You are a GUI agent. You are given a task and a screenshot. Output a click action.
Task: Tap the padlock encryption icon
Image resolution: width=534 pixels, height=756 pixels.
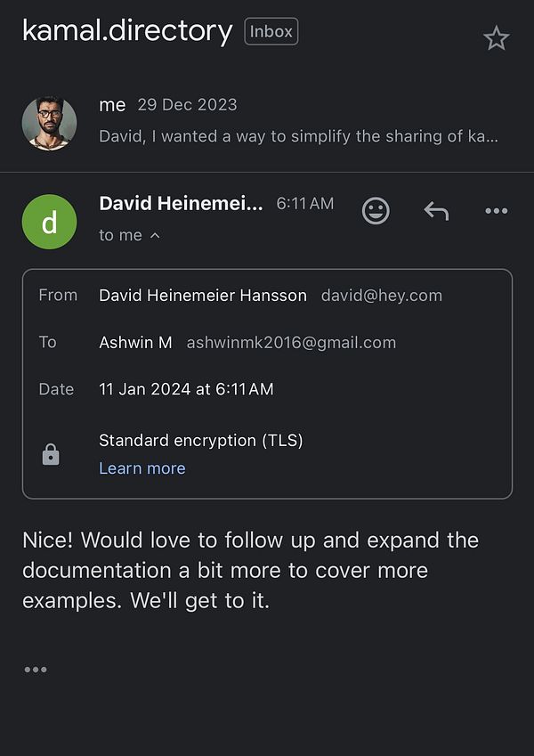pyautogui.click(x=51, y=454)
